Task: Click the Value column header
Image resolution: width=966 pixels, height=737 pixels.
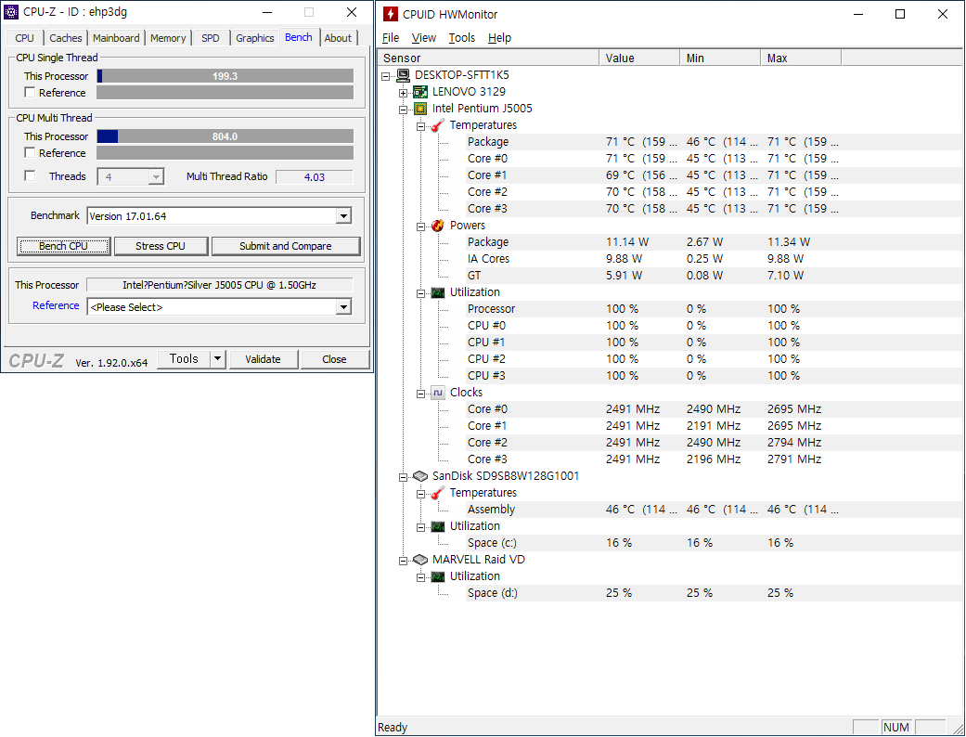Action: tap(639, 58)
